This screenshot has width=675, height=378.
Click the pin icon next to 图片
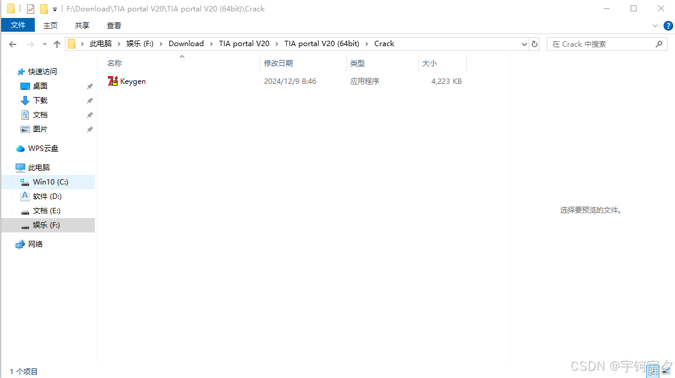(89, 129)
